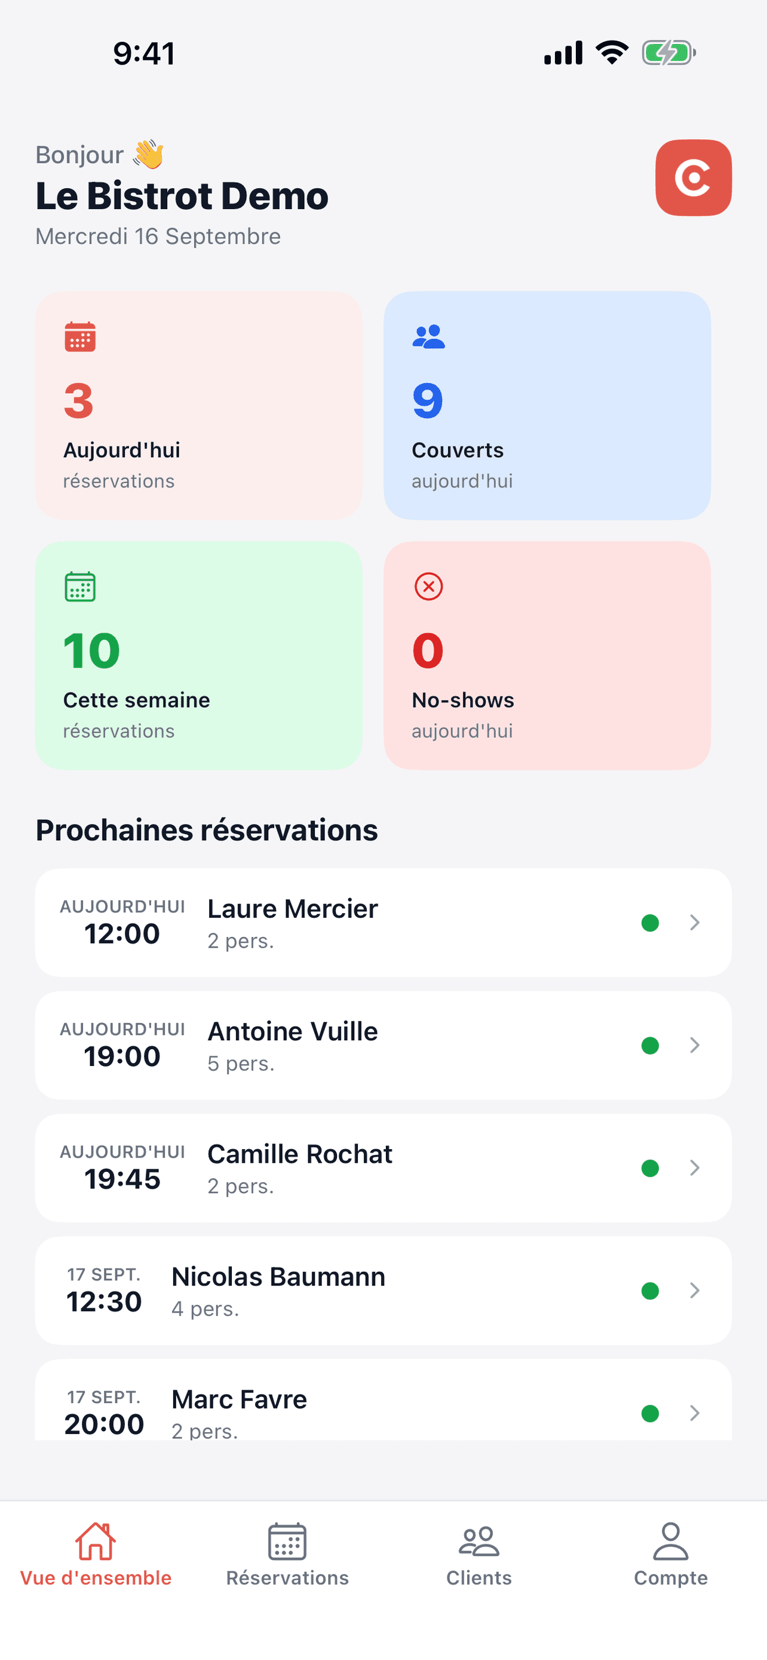The image size is (767, 1660).
Task: Tap the battery icon in status bar
Action: 668,53
